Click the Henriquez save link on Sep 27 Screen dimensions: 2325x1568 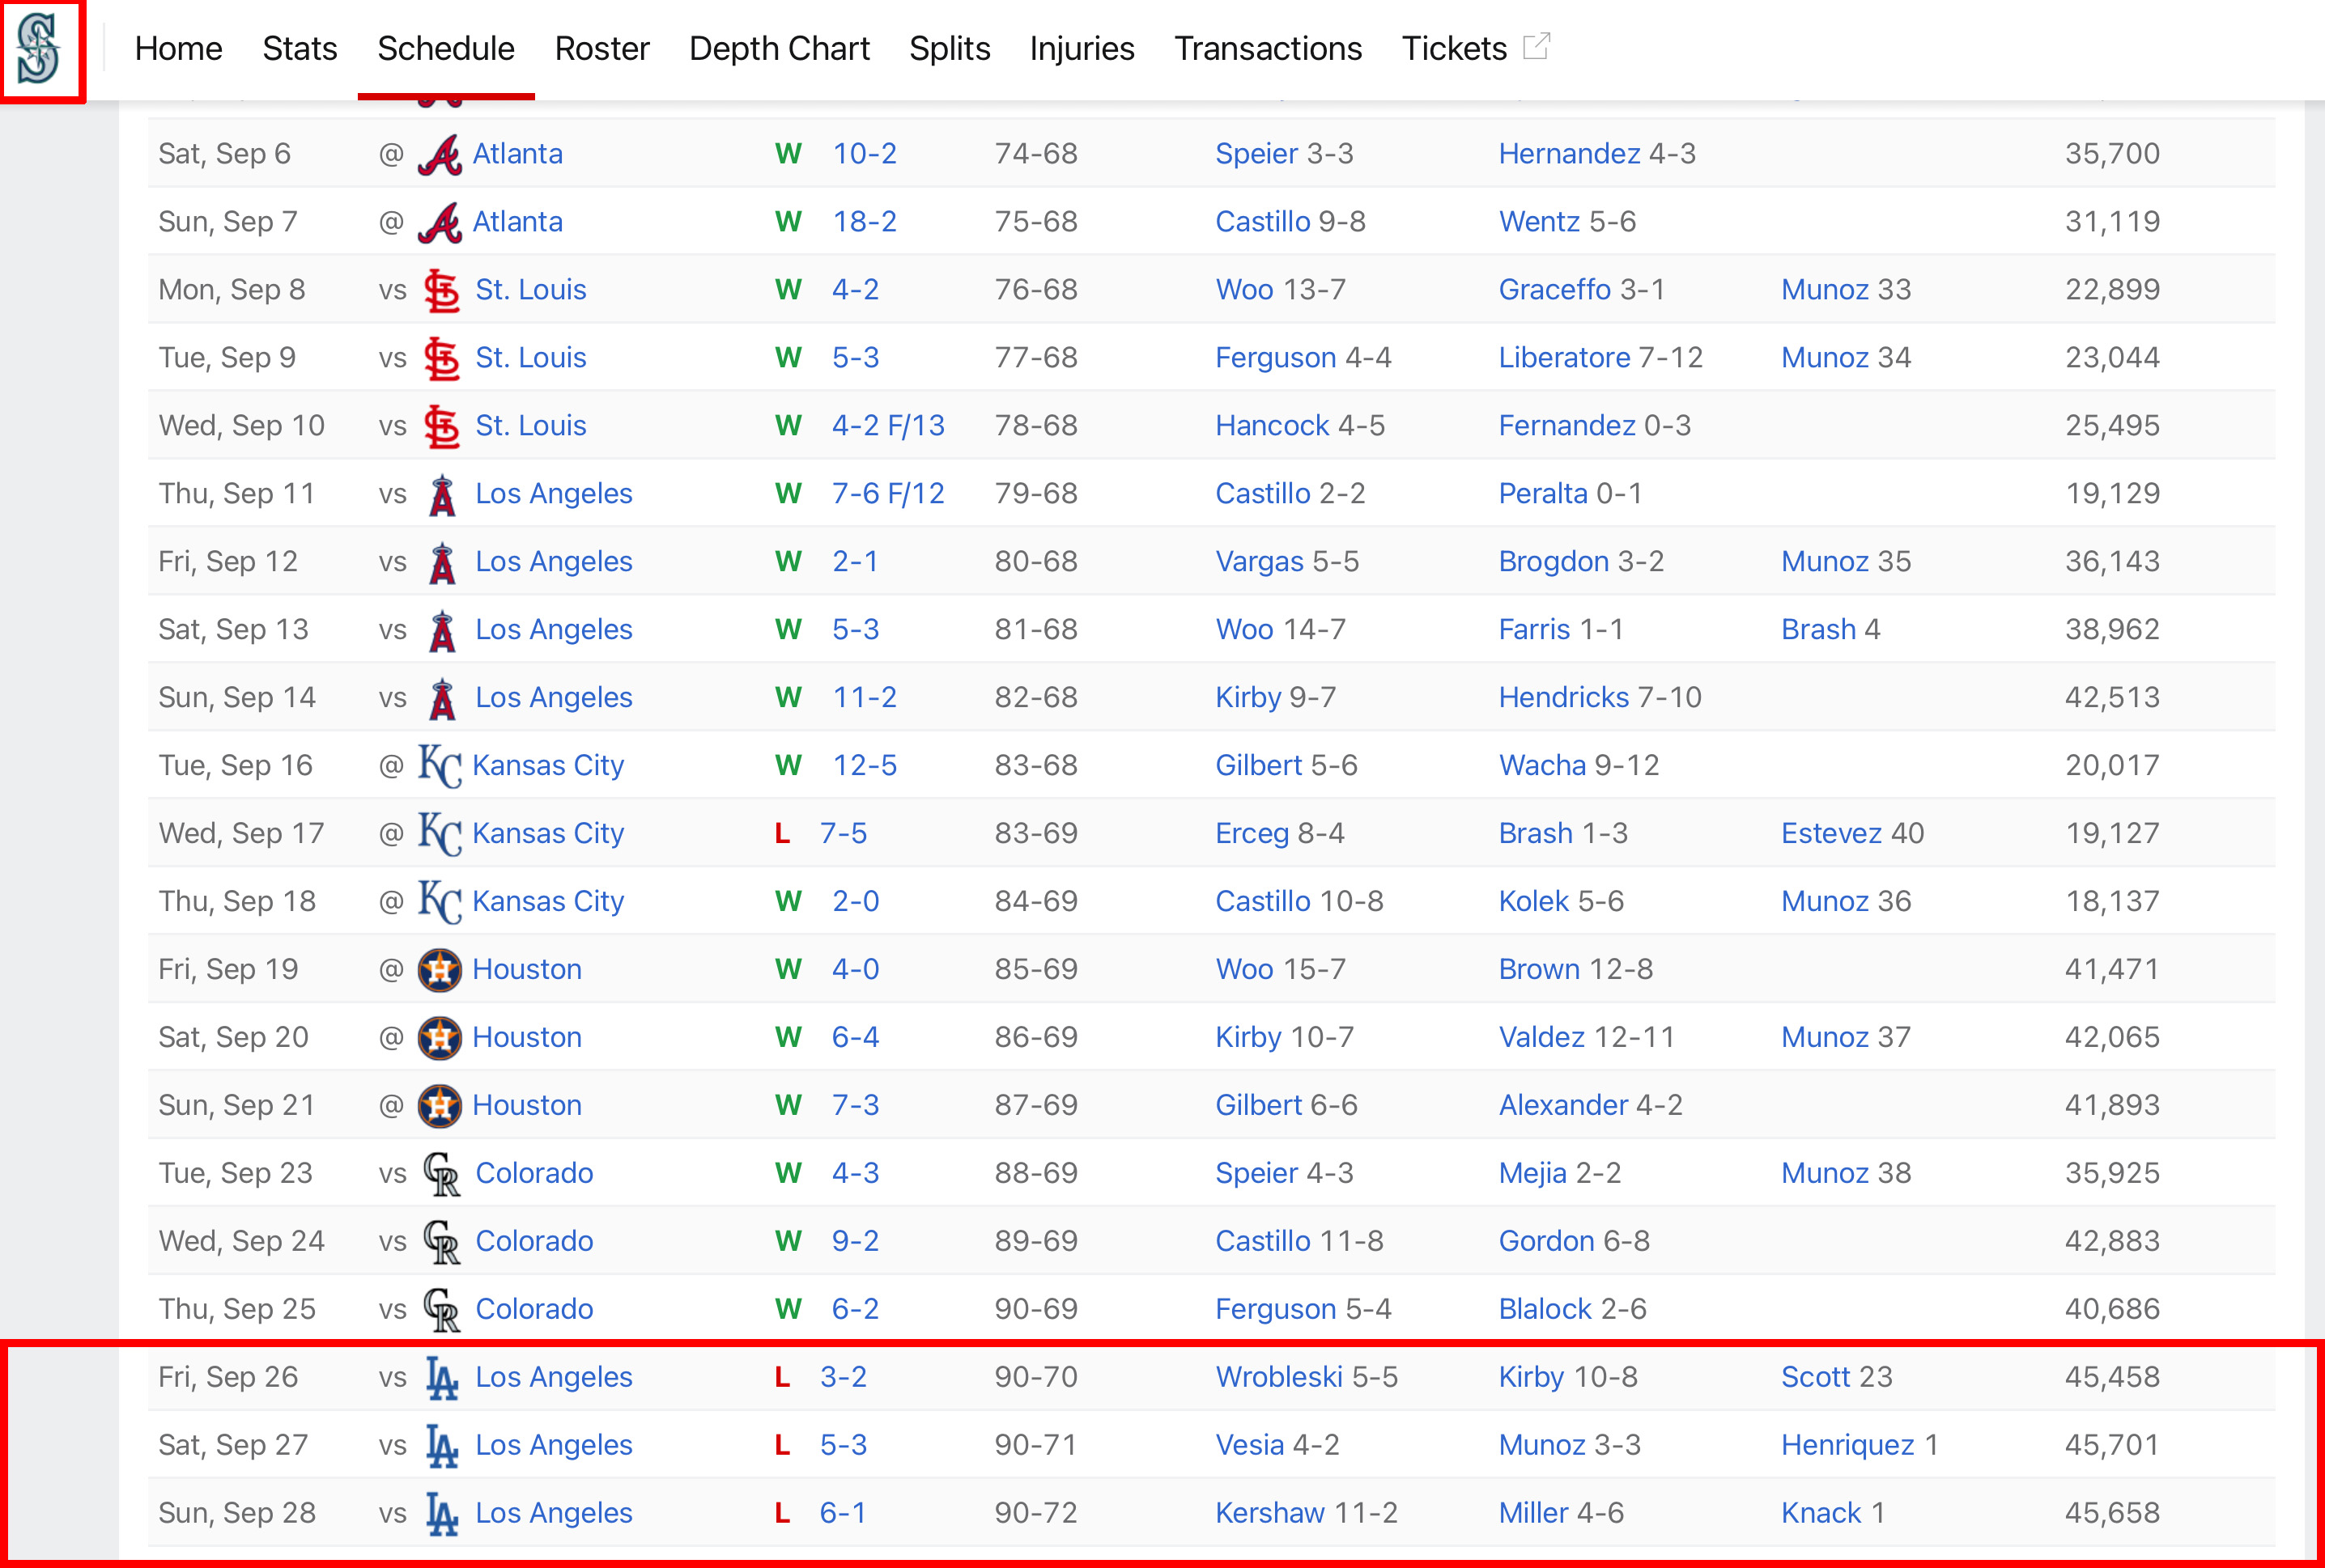(1847, 1446)
